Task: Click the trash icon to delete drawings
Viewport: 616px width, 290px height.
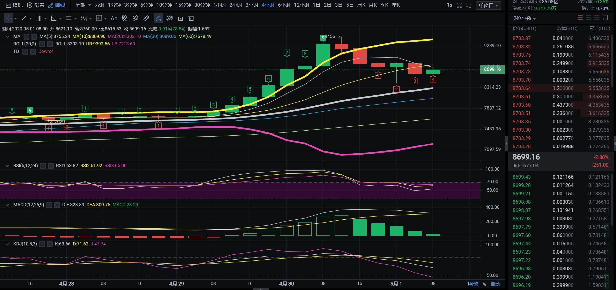Action: click(x=191, y=18)
